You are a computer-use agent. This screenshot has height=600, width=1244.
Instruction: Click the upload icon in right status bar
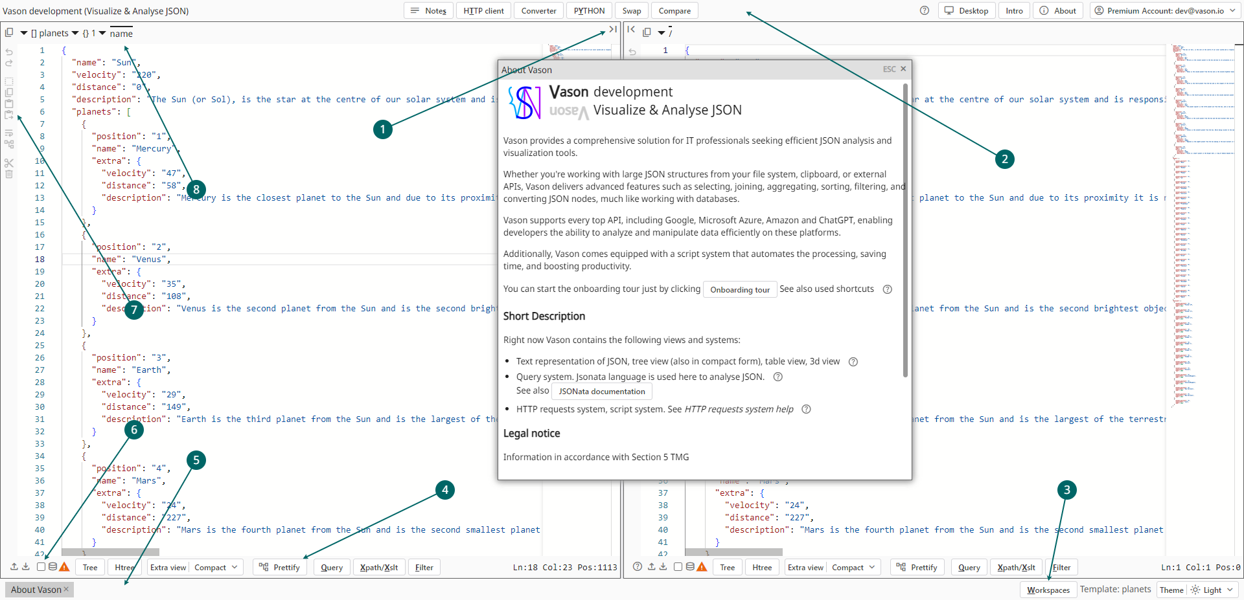pyautogui.click(x=652, y=566)
